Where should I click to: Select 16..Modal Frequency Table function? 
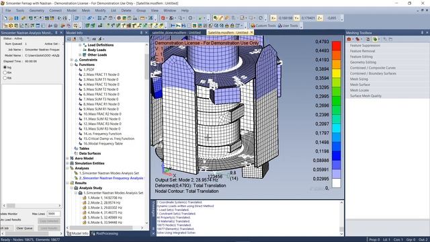click(x=103, y=143)
